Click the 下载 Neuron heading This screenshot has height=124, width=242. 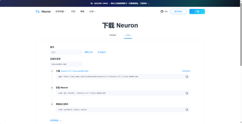pos(120,25)
